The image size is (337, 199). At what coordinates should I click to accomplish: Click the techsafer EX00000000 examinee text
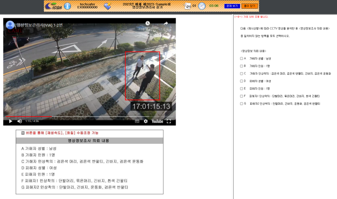coord(87,6)
